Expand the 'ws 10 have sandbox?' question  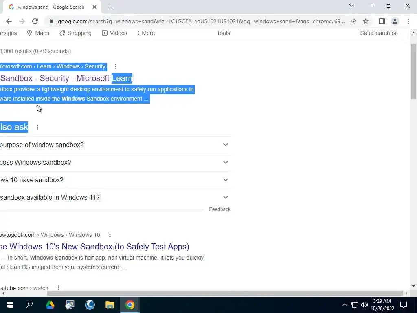click(115, 180)
